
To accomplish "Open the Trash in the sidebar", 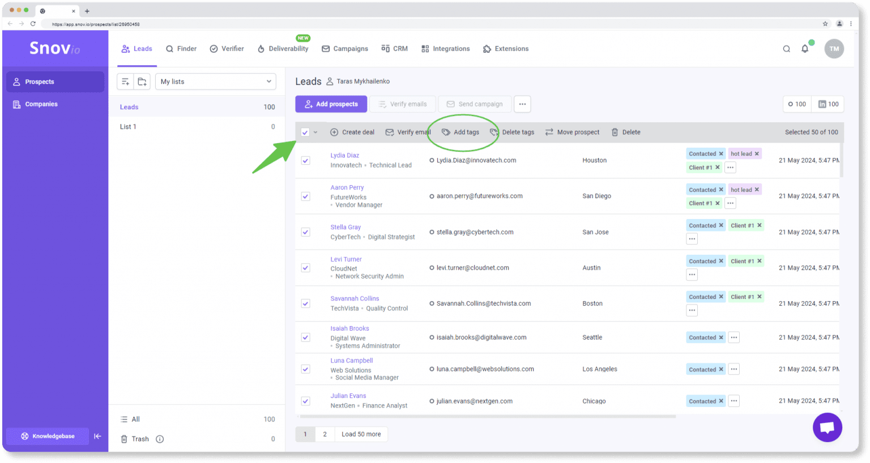I will (x=139, y=439).
